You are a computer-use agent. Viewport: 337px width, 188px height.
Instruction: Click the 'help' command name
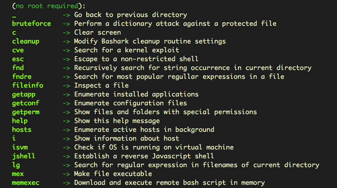click(x=20, y=121)
